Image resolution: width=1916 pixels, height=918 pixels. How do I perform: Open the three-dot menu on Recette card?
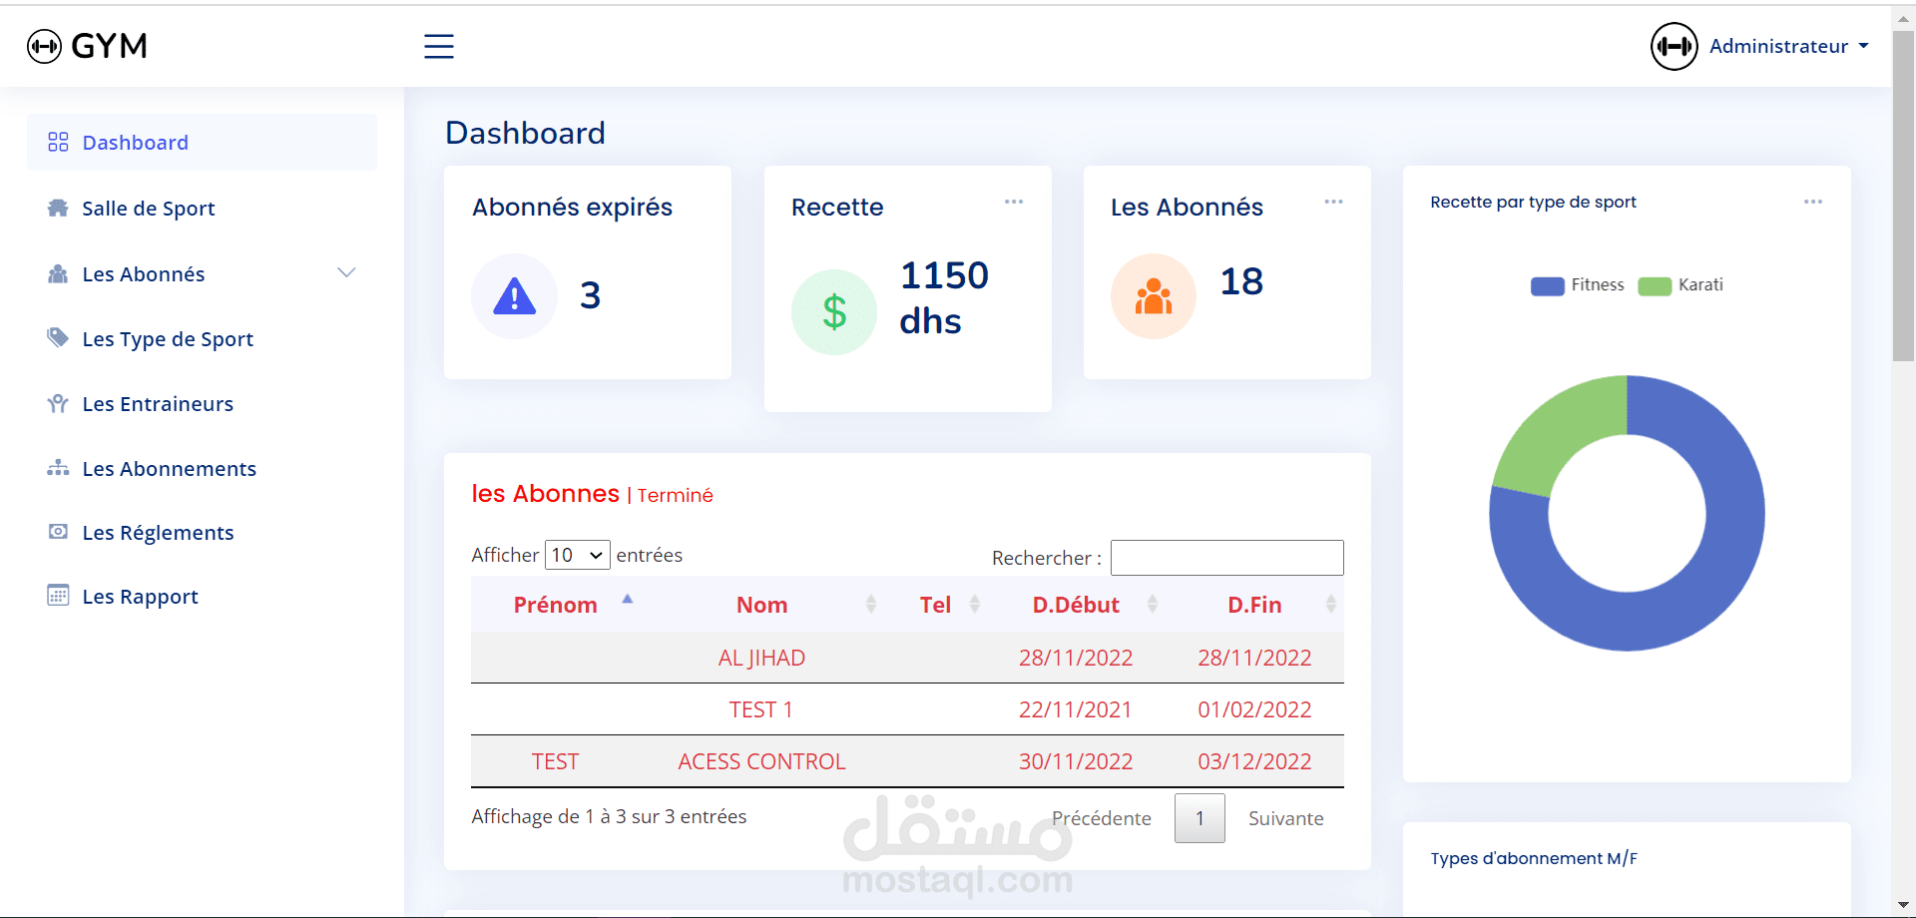click(x=1014, y=202)
